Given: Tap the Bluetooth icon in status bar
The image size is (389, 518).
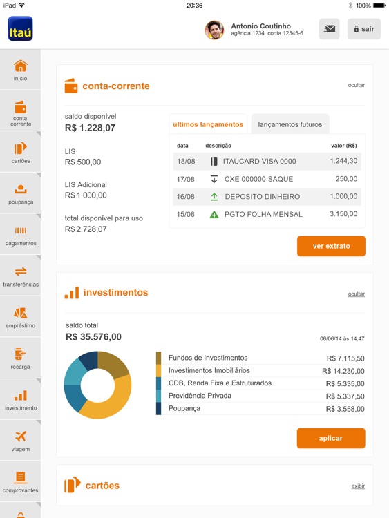Looking at the screenshot, I should pyautogui.click(x=350, y=6).
